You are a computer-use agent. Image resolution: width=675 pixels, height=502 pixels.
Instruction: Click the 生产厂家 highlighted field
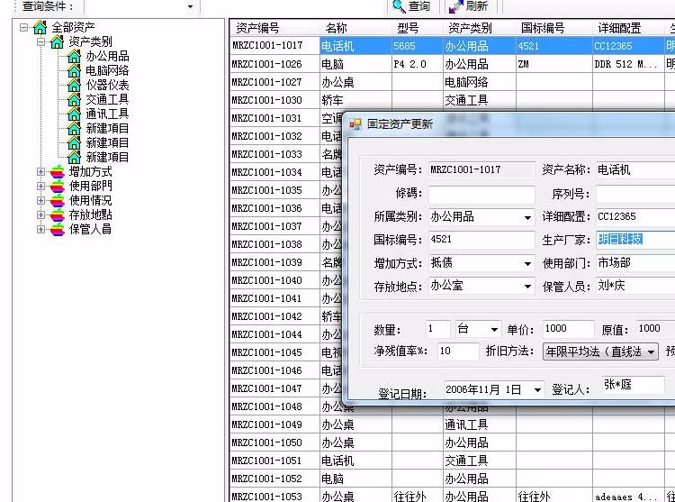(x=635, y=240)
